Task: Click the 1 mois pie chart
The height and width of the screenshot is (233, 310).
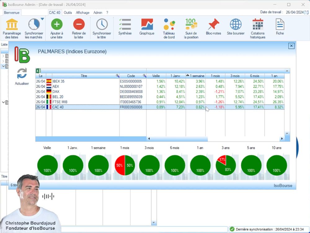Action: pyautogui.click(x=125, y=165)
